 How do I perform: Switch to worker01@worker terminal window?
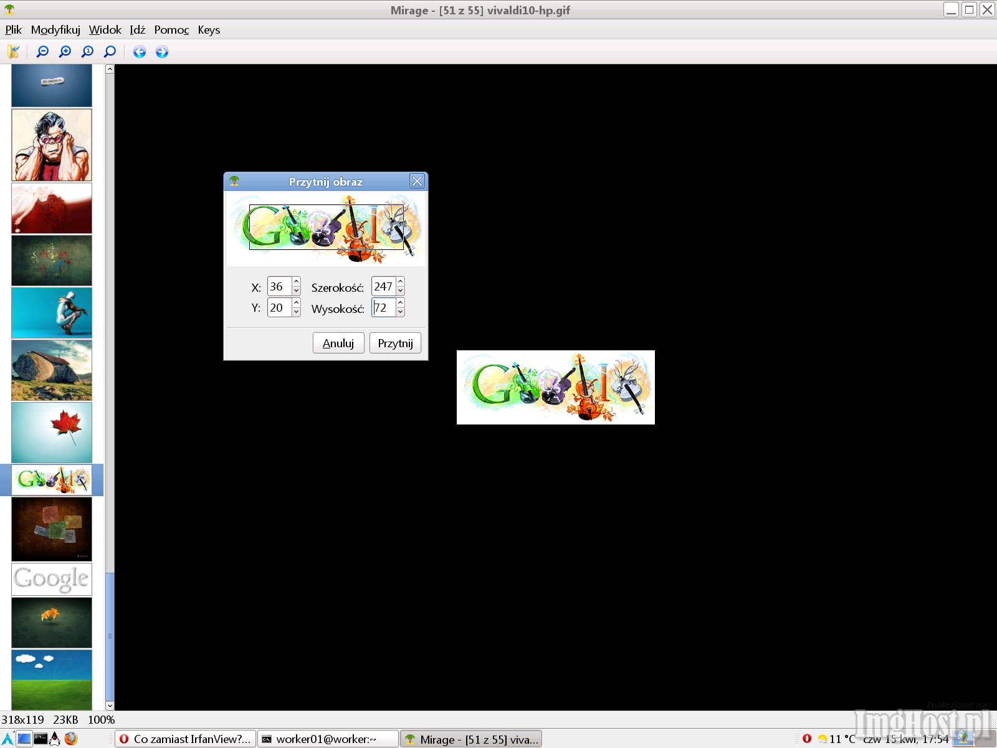click(x=328, y=739)
